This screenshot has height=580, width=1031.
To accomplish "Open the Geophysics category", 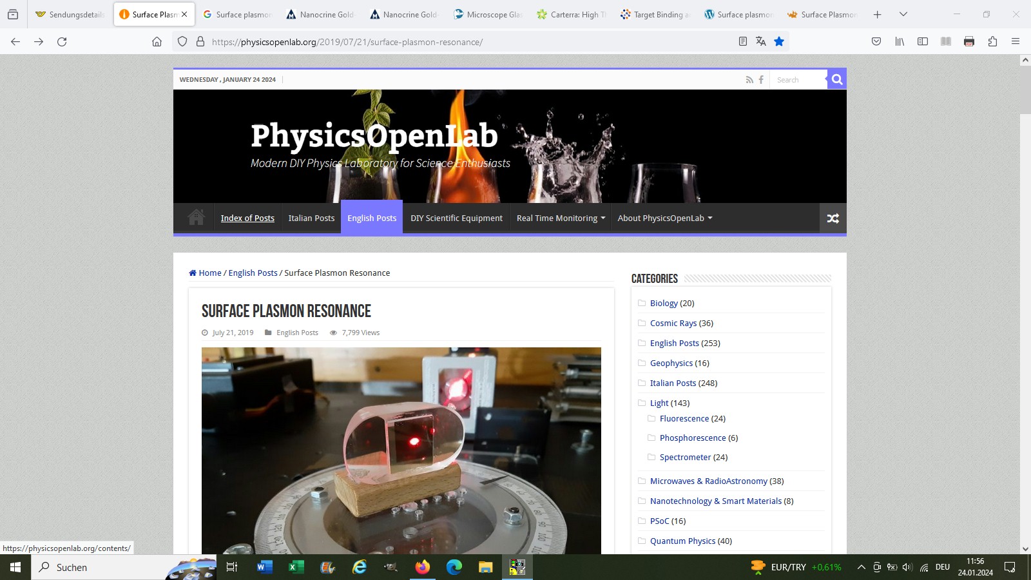I will pyautogui.click(x=671, y=363).
